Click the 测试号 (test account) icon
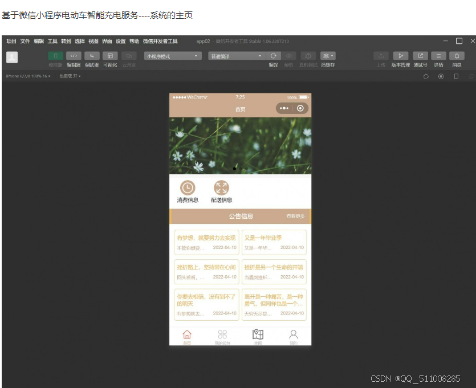Viewport: 476px width, 388px height. pyautogui.click(x=420, y=56)
